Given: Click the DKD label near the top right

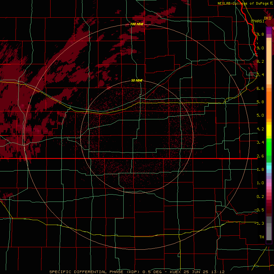Looking at the screenshot, I should [268, 18].
